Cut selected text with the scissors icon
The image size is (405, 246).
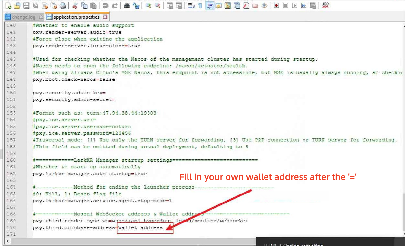tap(75, 5)
